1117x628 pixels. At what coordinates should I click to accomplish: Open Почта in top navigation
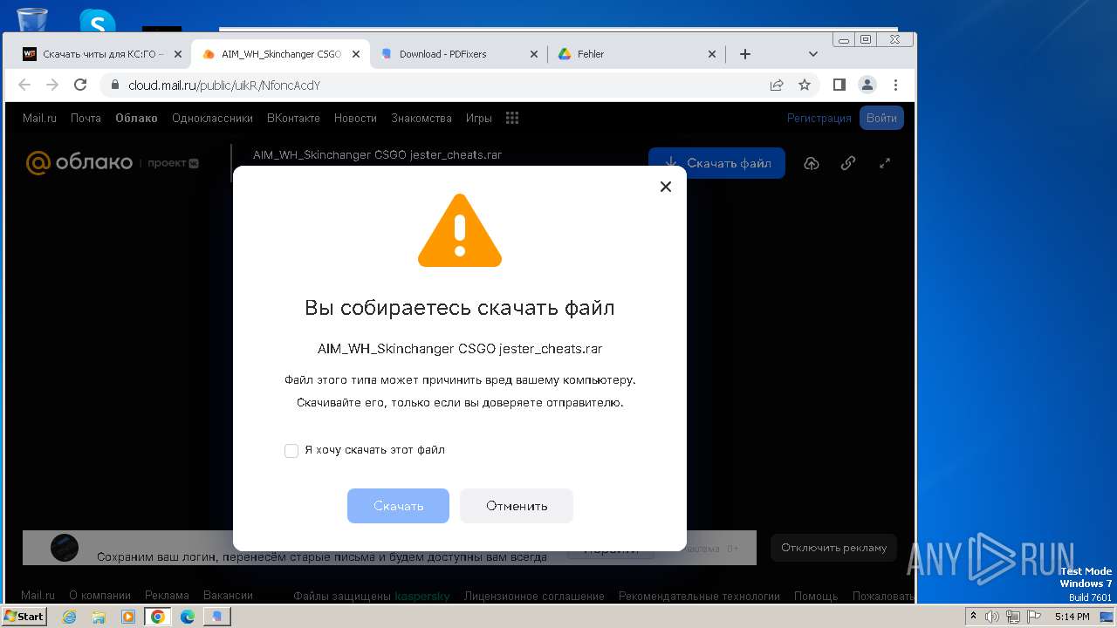(86, 118)
